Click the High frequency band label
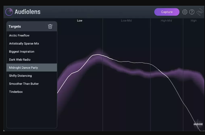The height and width of the screenshot is (135, 205). (193, 21)
